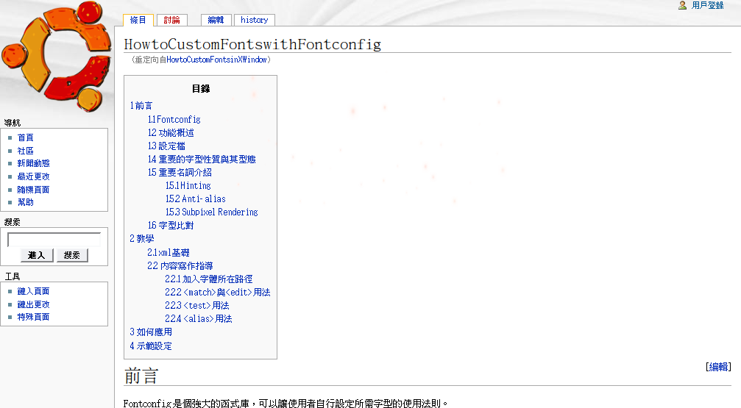Click the 進入 go button
Viewport: 741px width, 408px height.
point(37,255)
